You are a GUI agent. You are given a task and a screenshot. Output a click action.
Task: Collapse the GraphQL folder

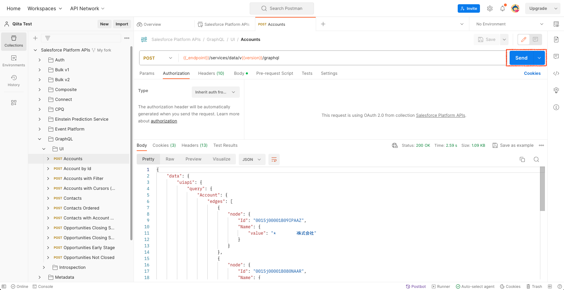tap(40, 139)
